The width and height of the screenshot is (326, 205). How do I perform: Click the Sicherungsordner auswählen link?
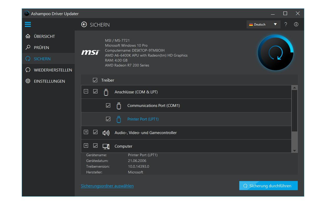107,186
